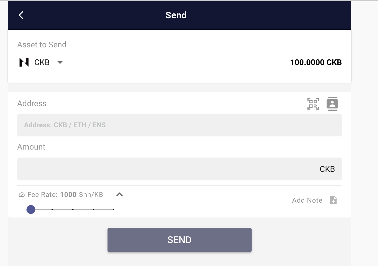
Task: Click the Fee Rate 1000 Shn/KB label
Action: tap(65, 195)
